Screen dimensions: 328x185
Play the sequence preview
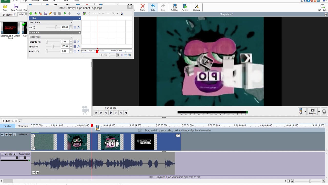click(111, 113)
